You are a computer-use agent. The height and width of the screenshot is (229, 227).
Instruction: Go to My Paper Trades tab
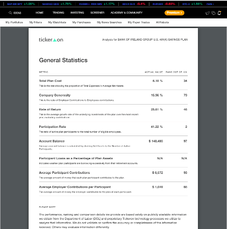tap(139, 22)
